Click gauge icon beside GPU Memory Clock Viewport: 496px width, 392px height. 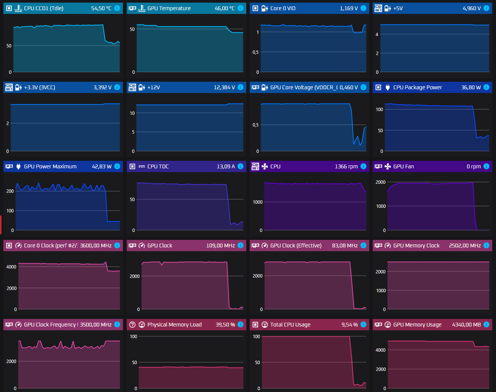388,246
